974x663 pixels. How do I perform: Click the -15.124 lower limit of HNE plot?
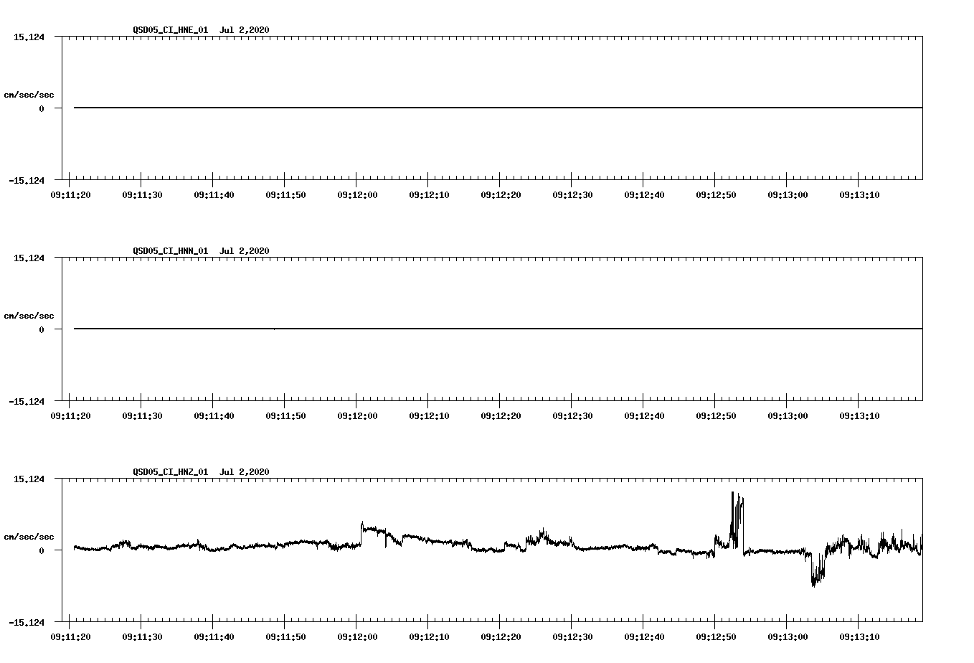point(27,181)
